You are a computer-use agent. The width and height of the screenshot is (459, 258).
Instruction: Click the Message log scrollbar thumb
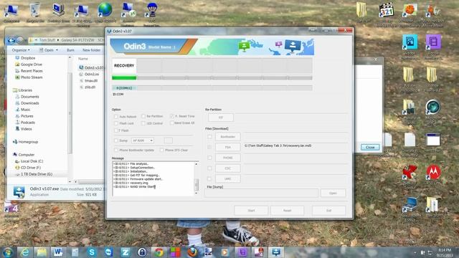point(196,185)
